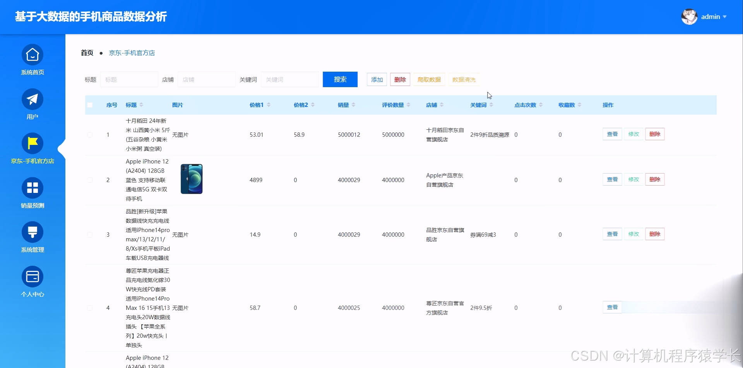Image resolution: width=743 pixels, height=368 pixels.
Task: Click the 首页 breadcrumb item
Action: point(86,53)
